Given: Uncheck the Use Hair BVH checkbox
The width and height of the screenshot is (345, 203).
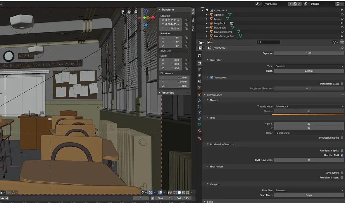Looking at the screenshot, I should pyautogui.click(x=342, y=155).
